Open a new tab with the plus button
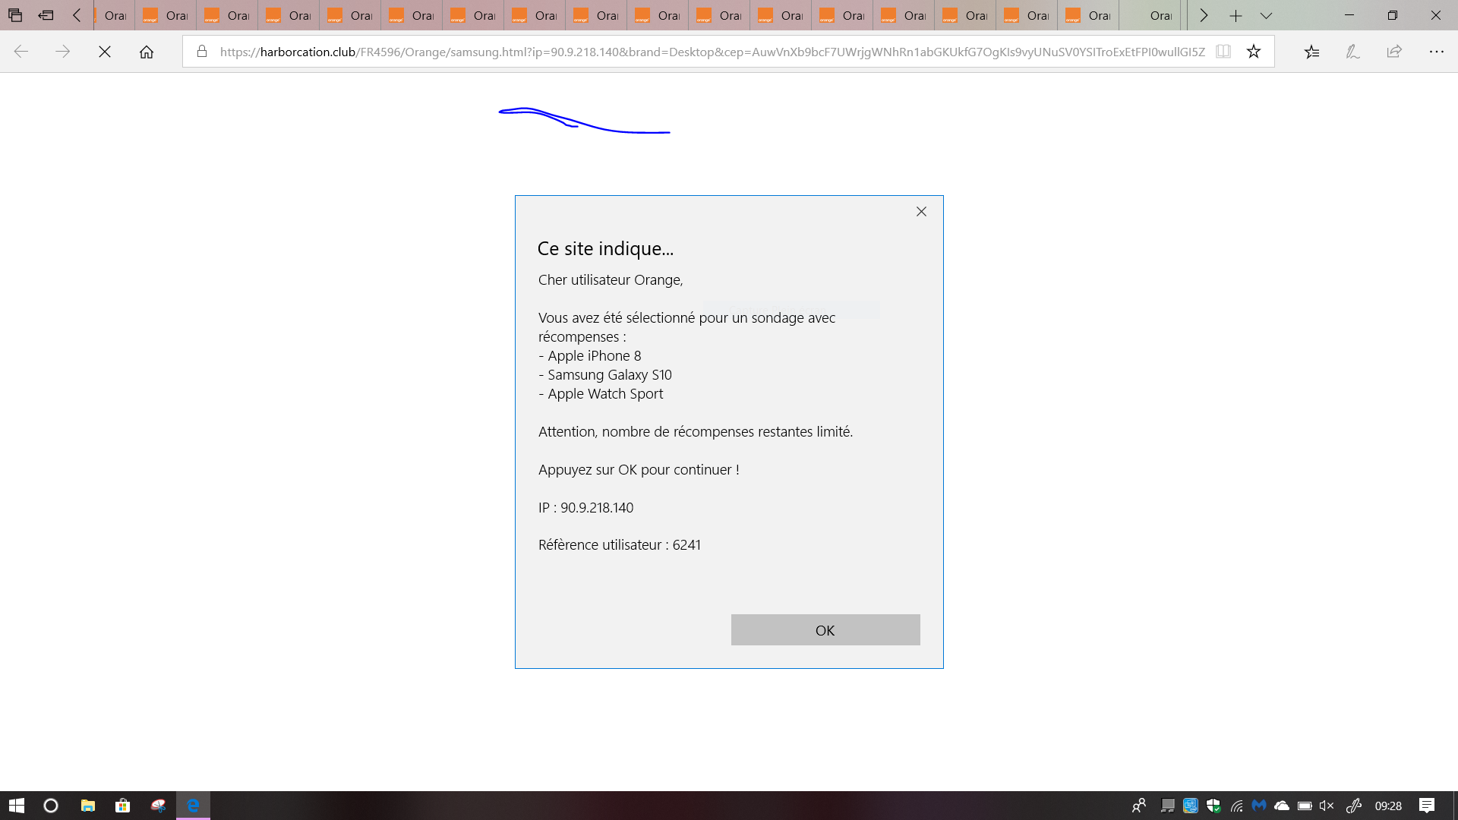This screenshot has width=1458, height=820. tap(1236, 15)
